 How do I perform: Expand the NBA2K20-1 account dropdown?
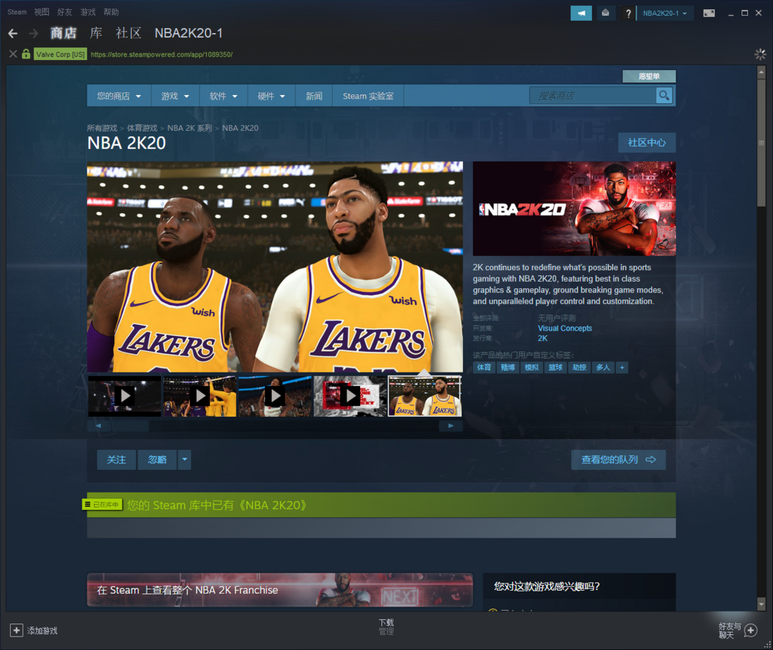click(665, 13)
